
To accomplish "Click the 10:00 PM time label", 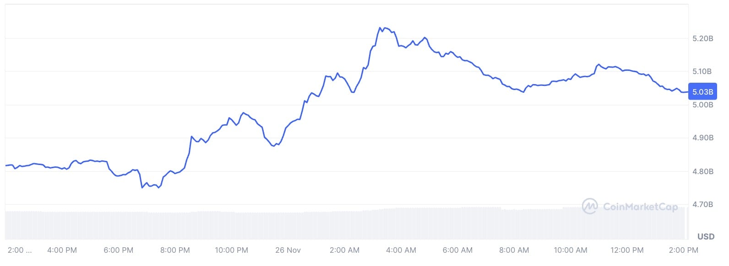I will [x=231, y=250].
